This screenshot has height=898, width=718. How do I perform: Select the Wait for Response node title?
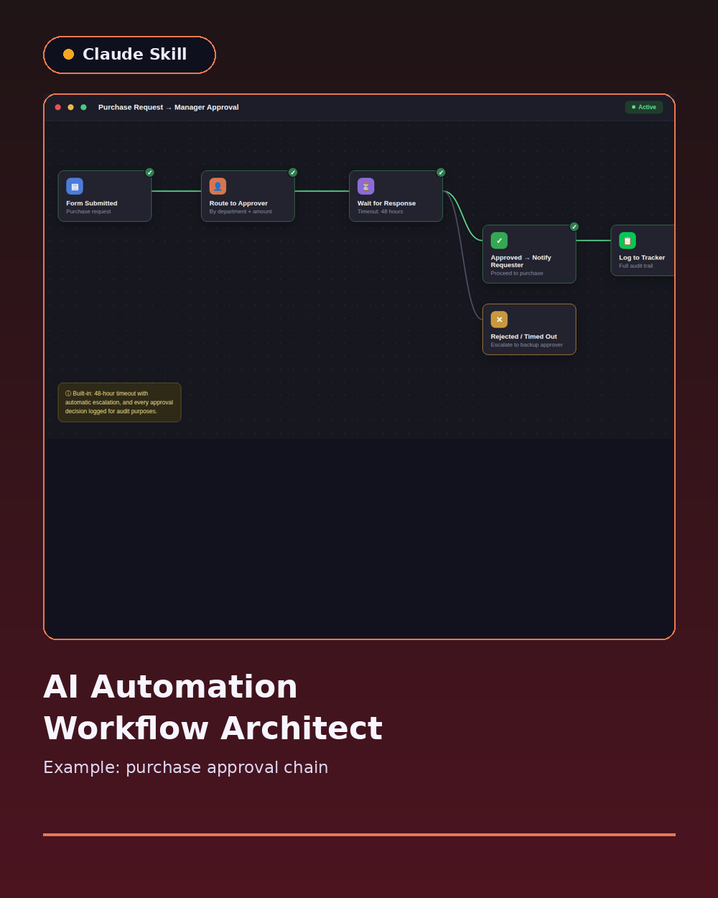tap(386, 203)
